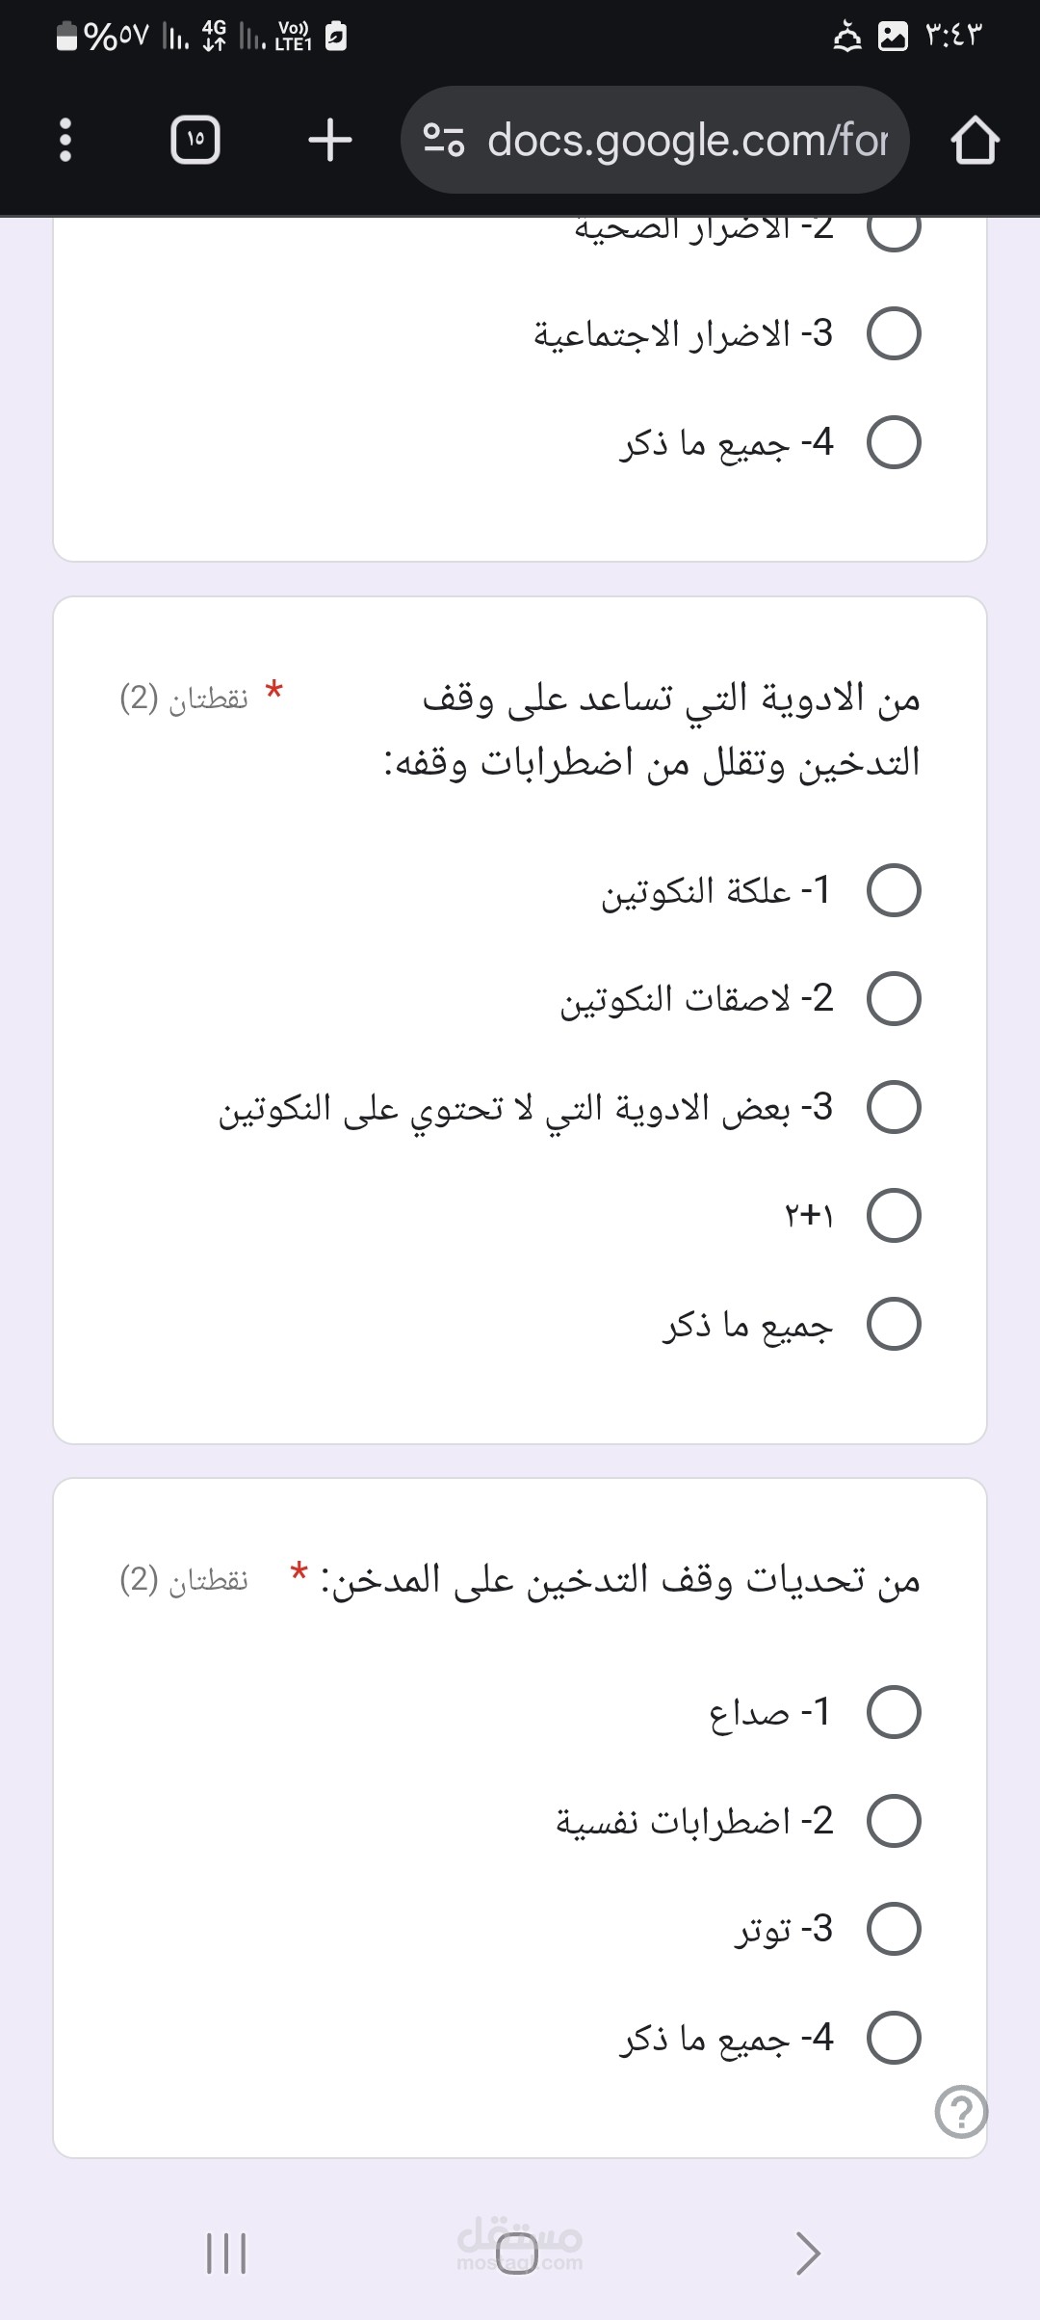Tap the picture notification icon in status bar
The width and height of the screenshot is (1040, 2320).
tap(894, 37)
